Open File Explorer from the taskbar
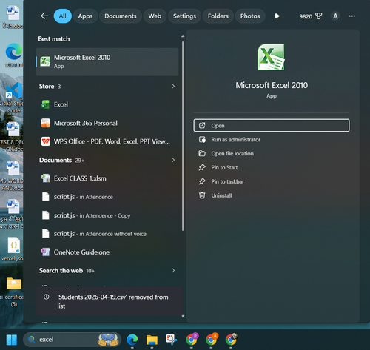Viewport: 370px width, 350px height. pyautogui.click(x=152, y=340)
